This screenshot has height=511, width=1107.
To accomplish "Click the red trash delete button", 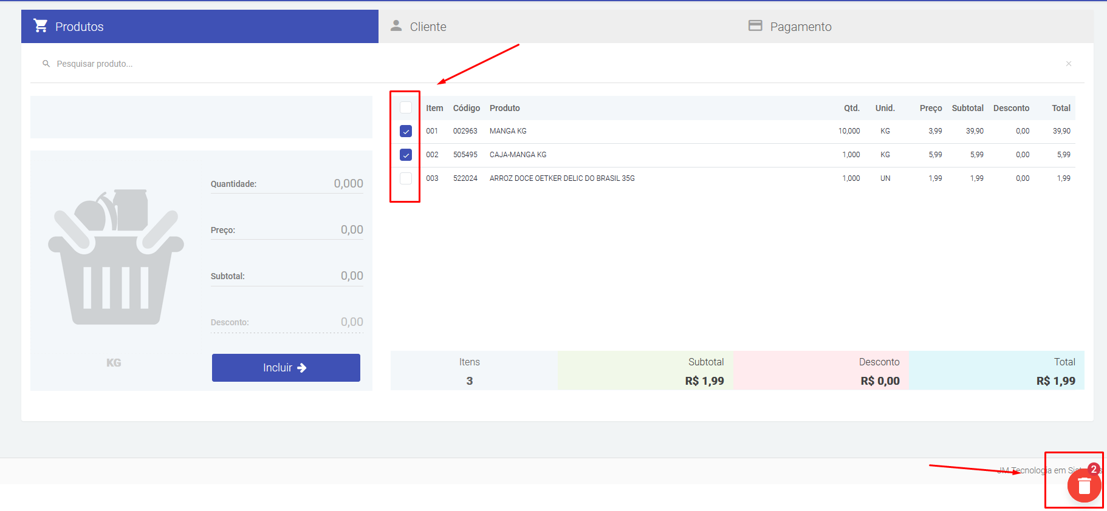I will (x=1084, y=486).
